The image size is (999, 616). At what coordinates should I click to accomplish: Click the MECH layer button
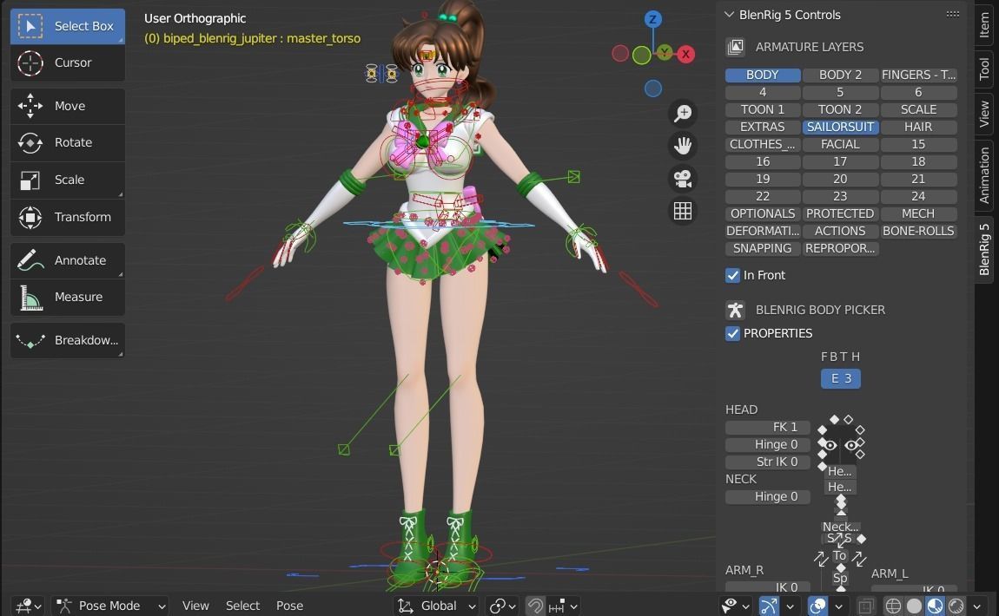click(x=918, y=213)
